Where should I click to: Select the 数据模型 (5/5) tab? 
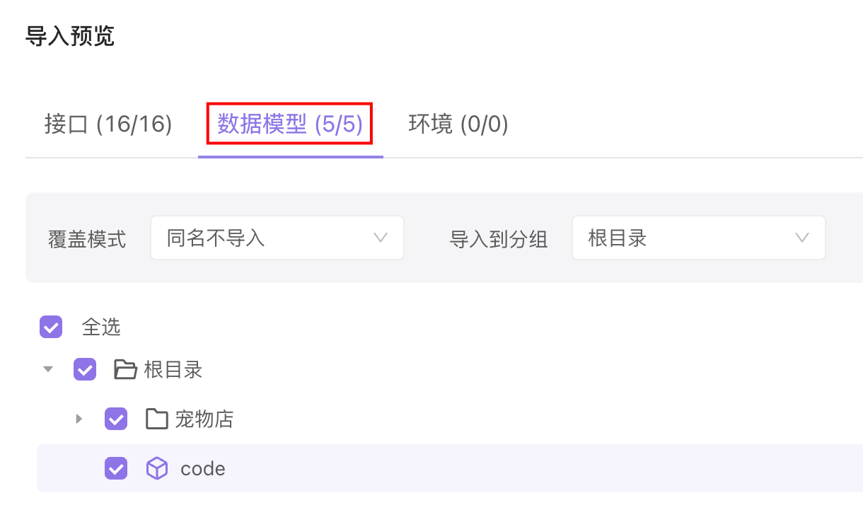pyautogui.click(x=290, y=124)
